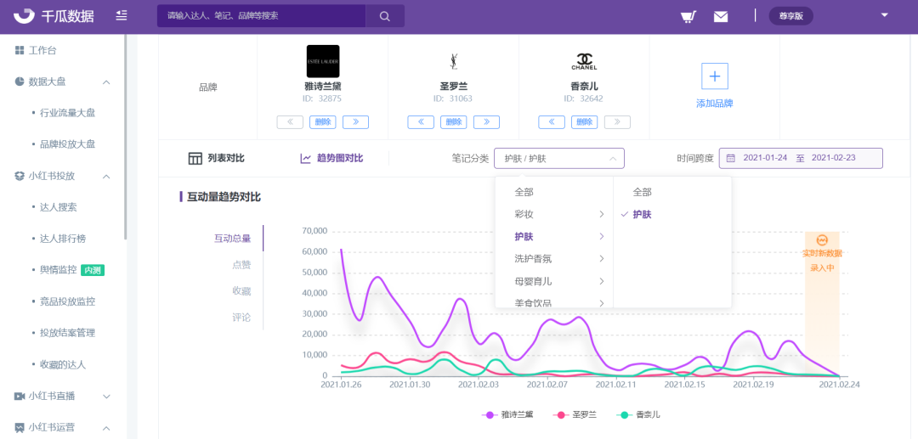Image resolution: width=918 pixels, height=439 pixels.
Task: Expand the 护肤 category option
Action: (x=554, y=237)
